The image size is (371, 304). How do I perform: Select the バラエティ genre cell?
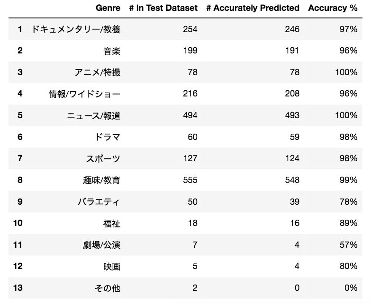[x=99, y=202]
